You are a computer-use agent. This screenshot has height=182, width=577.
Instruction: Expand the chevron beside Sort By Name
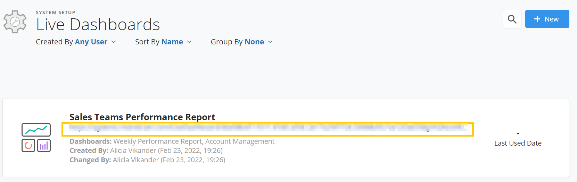[x=189, y=42]
